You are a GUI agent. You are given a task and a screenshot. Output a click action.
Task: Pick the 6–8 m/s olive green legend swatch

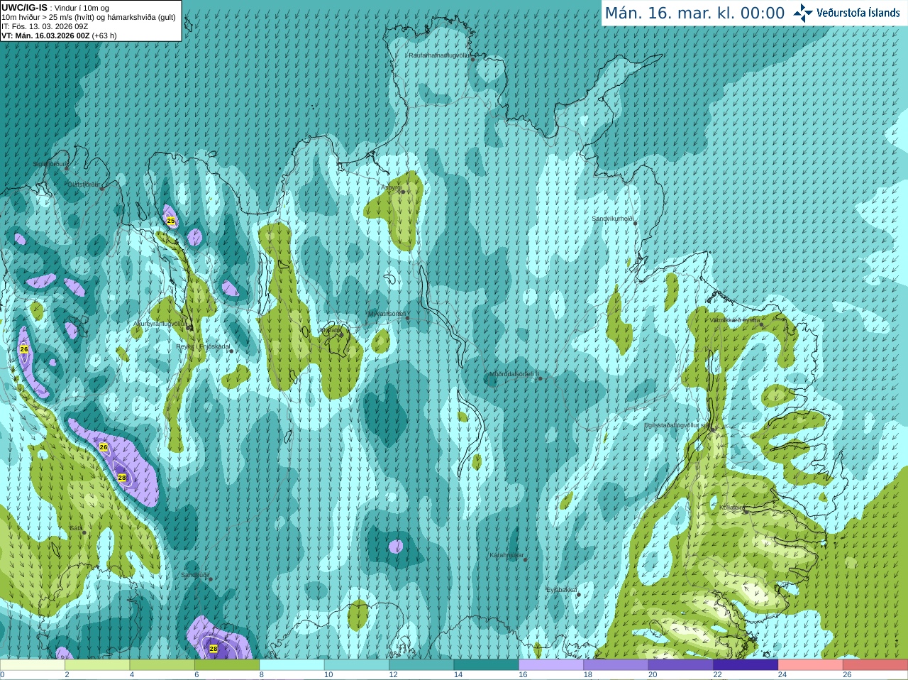tap(228, 665)
